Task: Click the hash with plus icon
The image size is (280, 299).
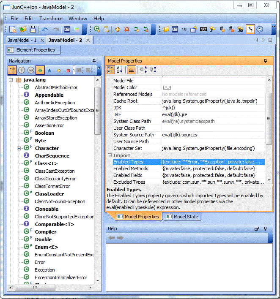Action: click(x=222, y=29)
